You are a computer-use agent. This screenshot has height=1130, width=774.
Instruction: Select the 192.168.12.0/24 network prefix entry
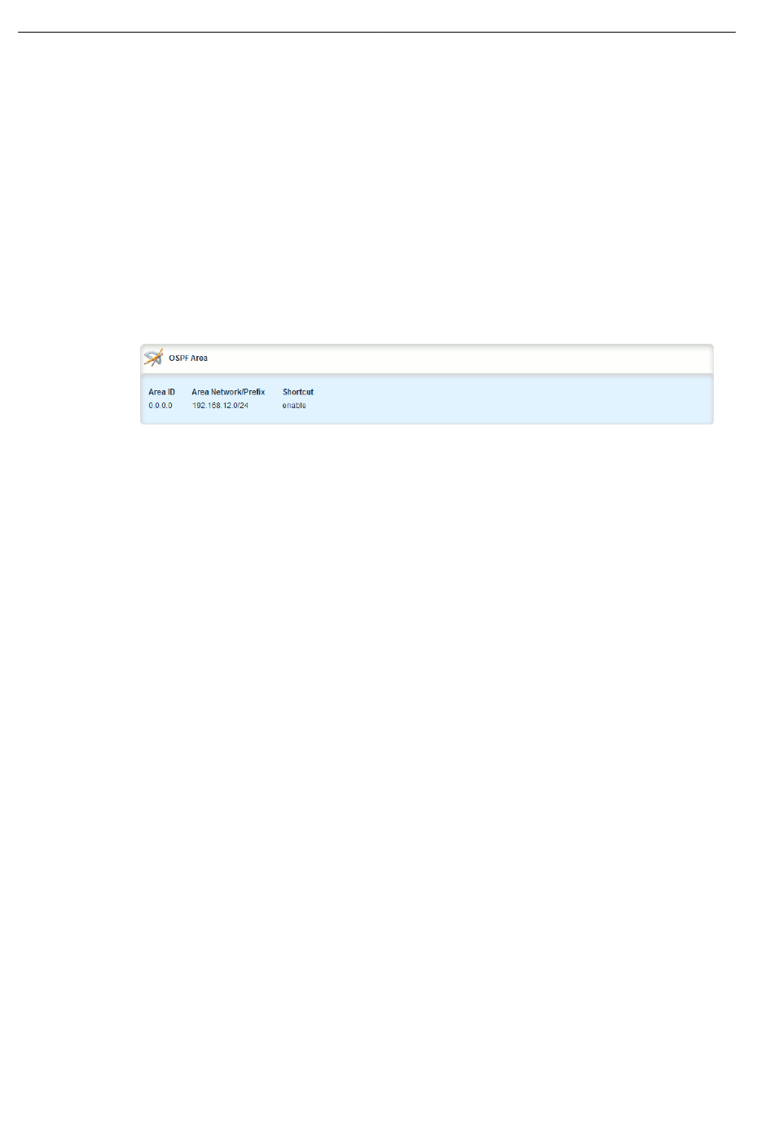coord(220,405)
